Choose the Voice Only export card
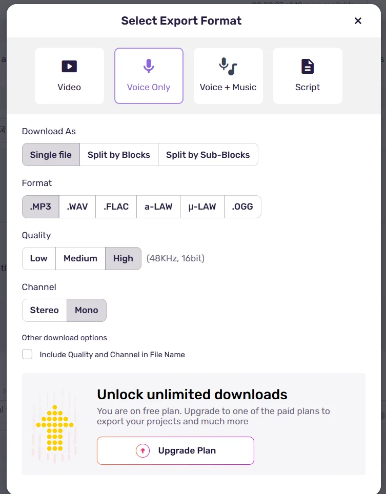The image size is (386, 494). (149, 76)
